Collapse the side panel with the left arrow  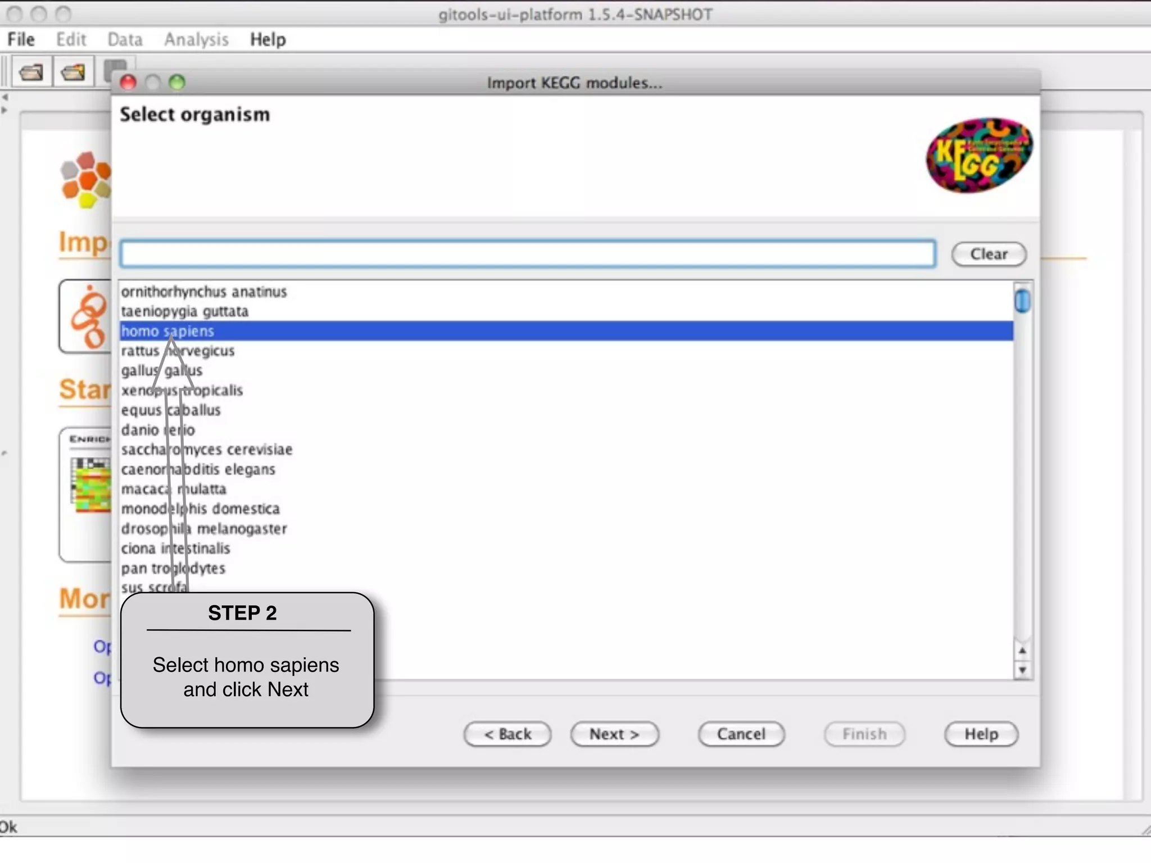coord(5,97)
